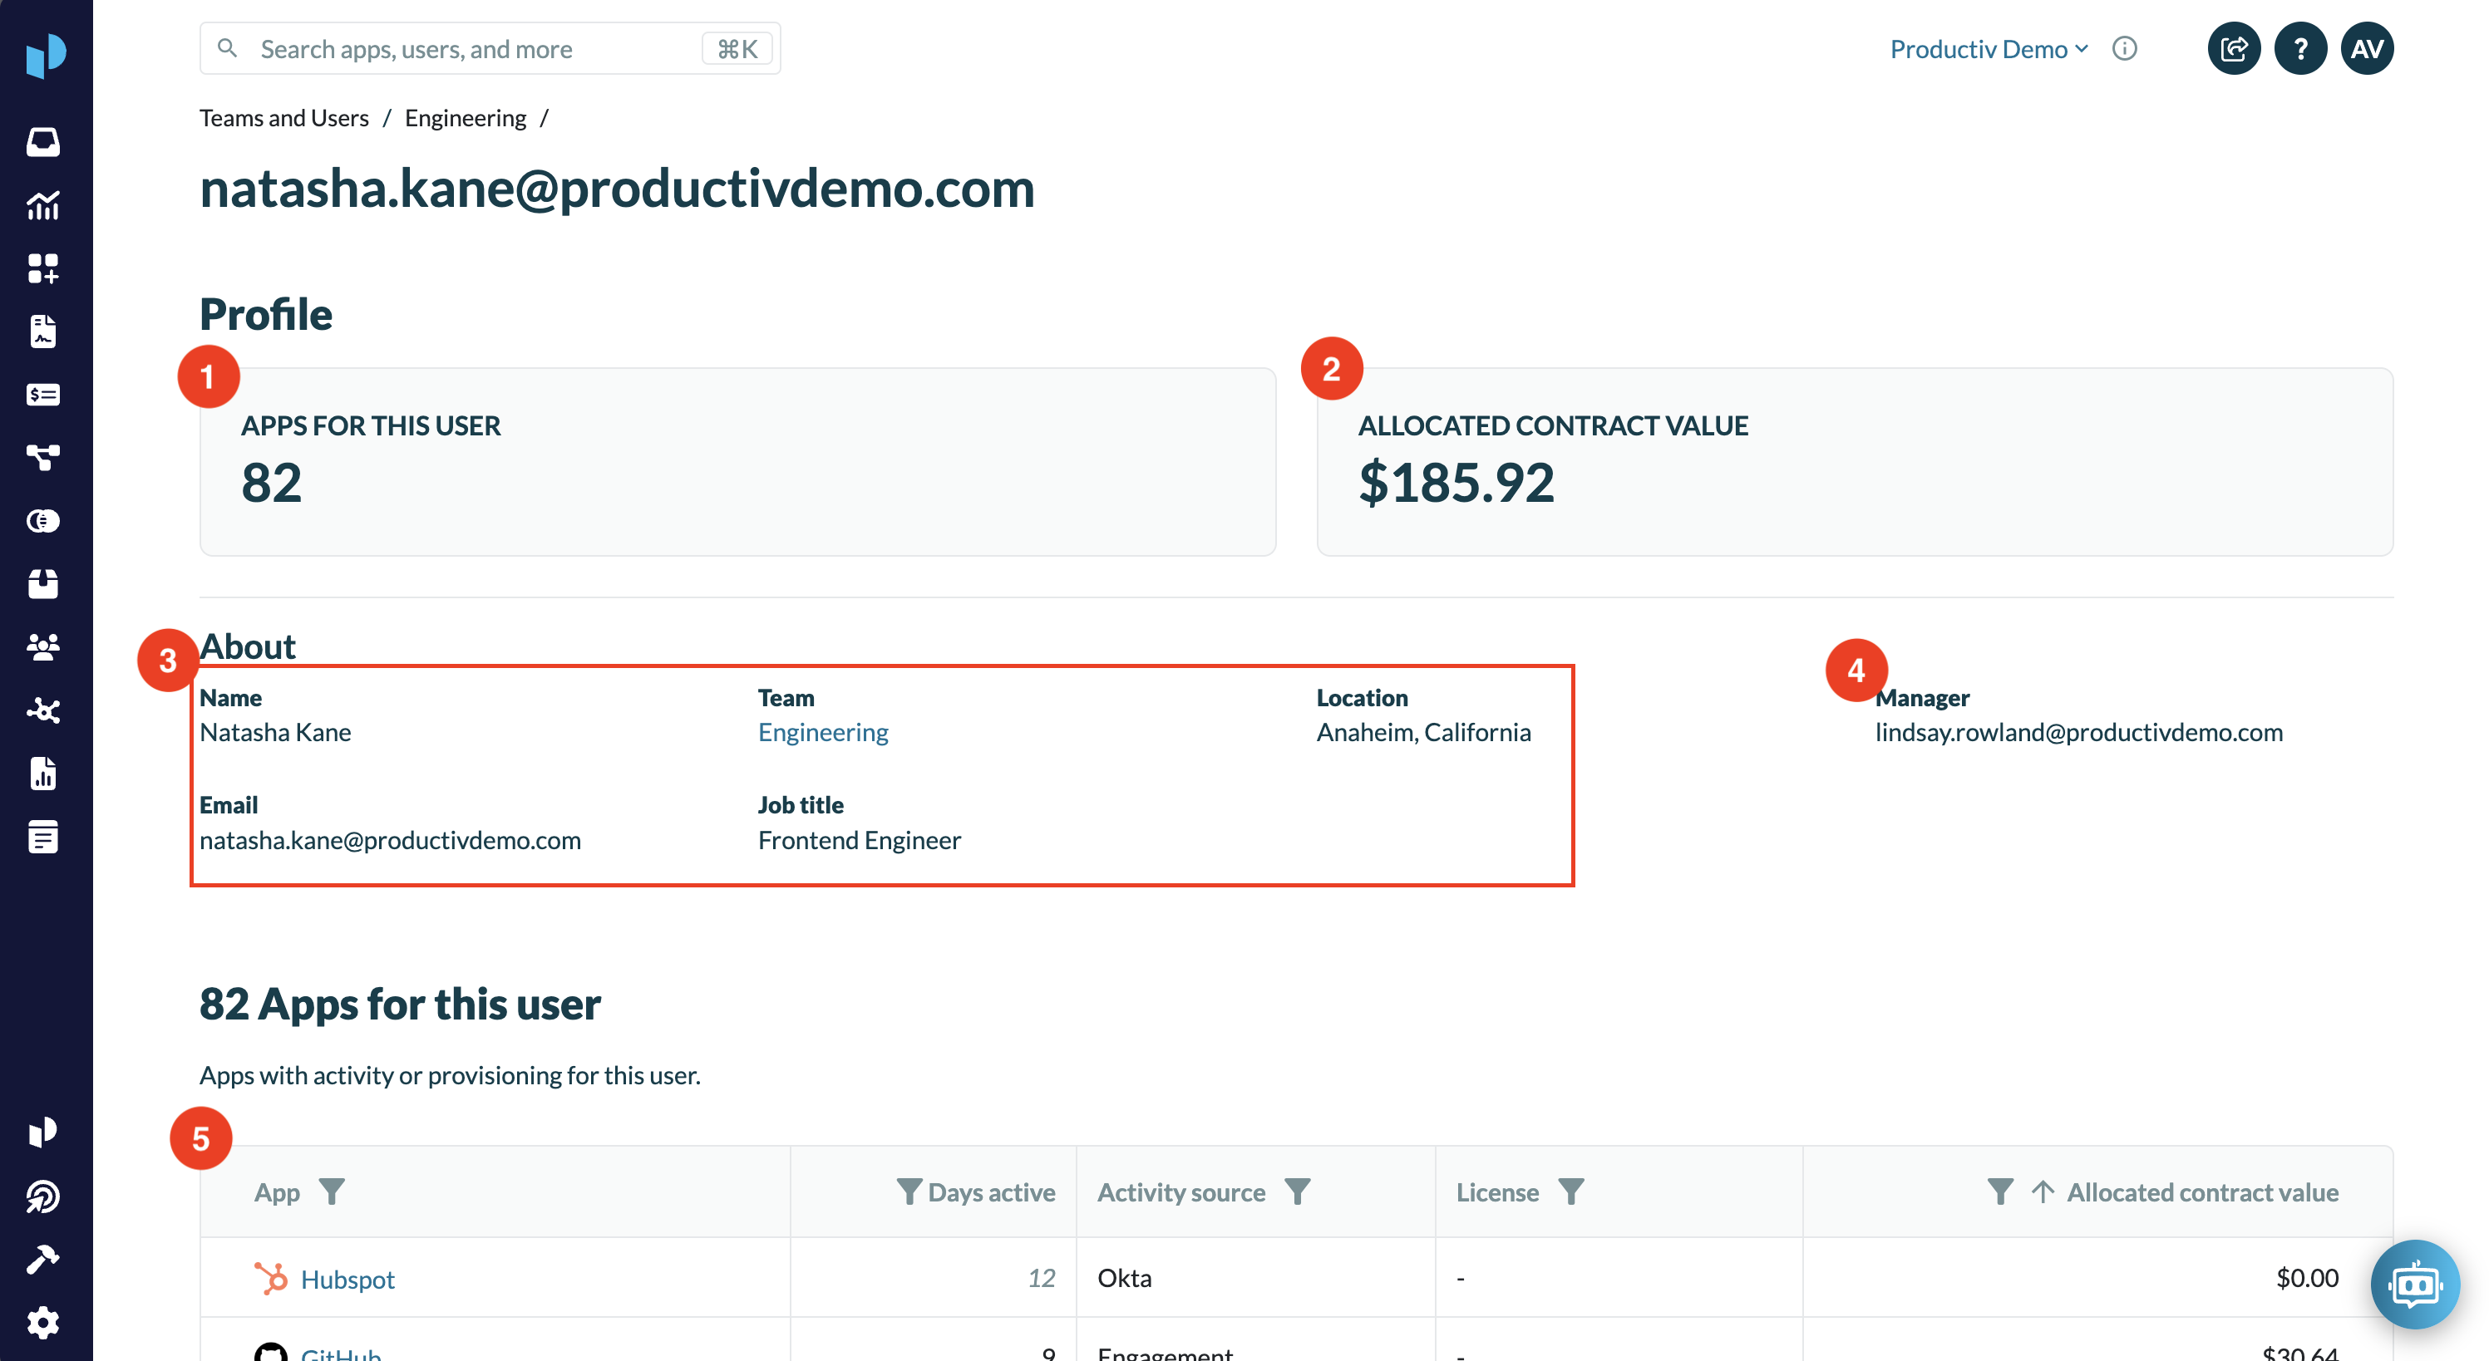
Task: Open the Activity source column filter
Action: coord(1297,1192)
